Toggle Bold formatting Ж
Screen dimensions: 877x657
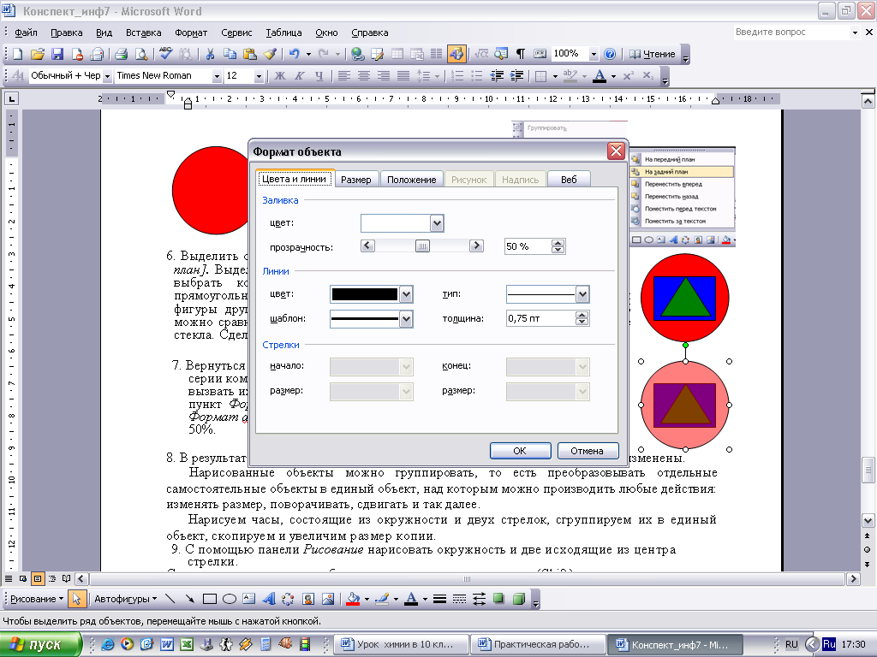pyautogui.click(x=280, y=76)
